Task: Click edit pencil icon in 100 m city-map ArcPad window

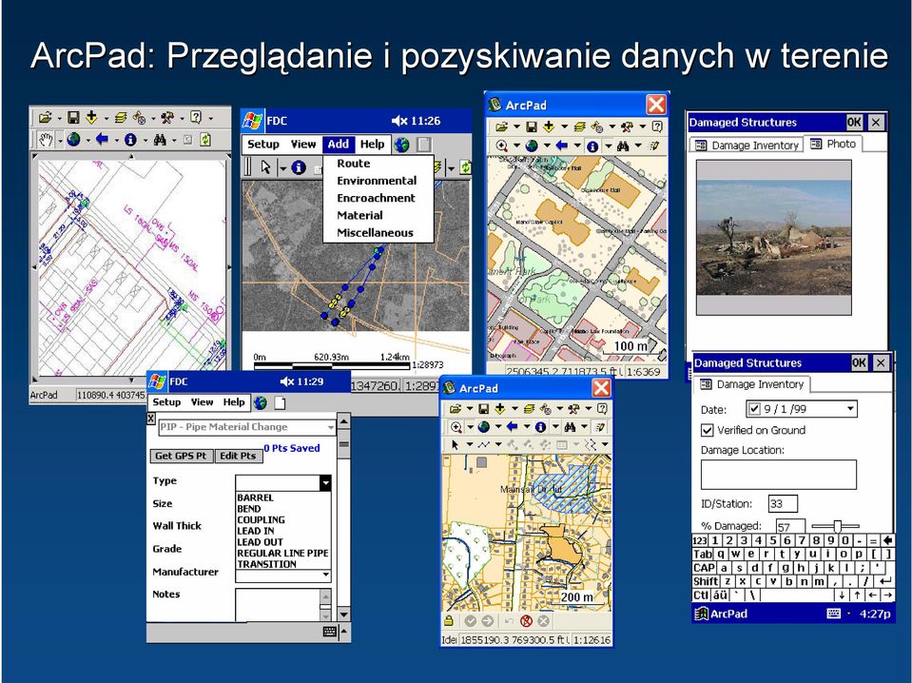Action: pos(653,146)
